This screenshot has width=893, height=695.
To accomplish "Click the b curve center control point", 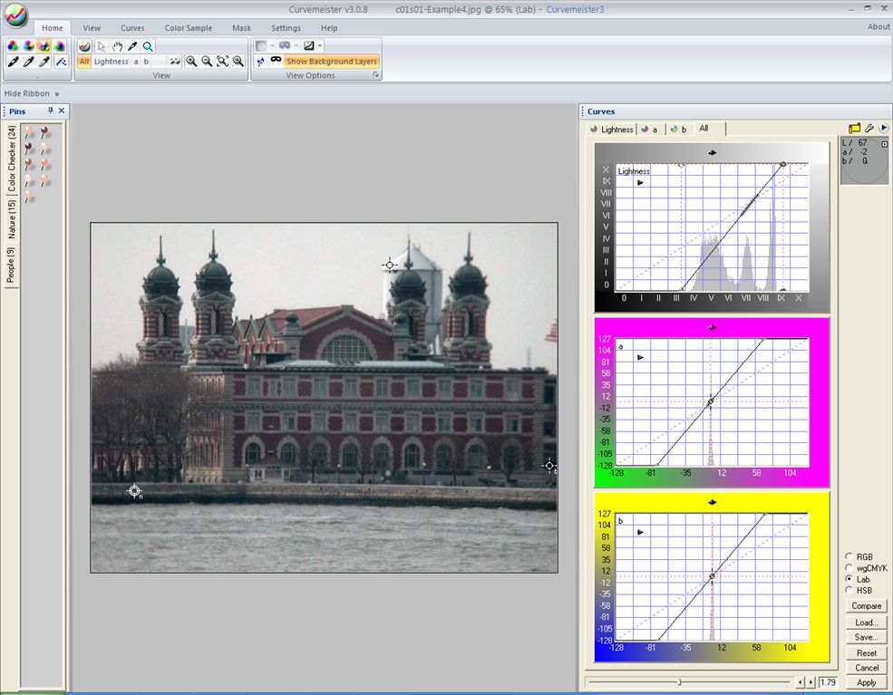I will [x=712, y=576].
